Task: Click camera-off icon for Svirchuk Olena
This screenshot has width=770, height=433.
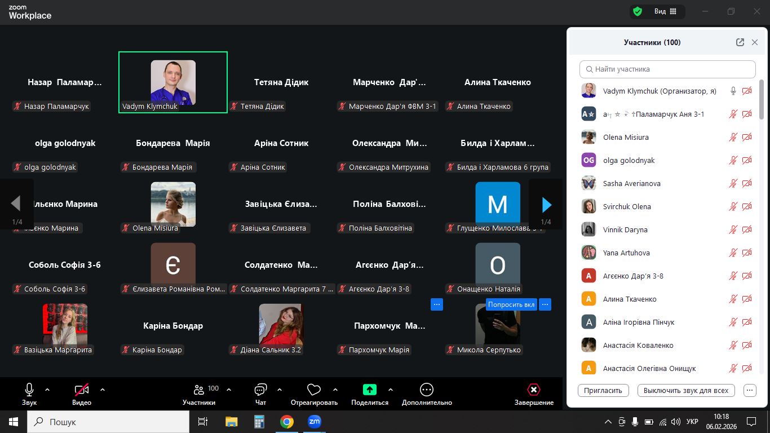Action: (x=747, y=206)
